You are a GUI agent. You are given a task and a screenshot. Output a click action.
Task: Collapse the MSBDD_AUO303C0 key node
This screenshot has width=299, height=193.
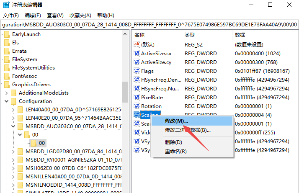[13, 126]
